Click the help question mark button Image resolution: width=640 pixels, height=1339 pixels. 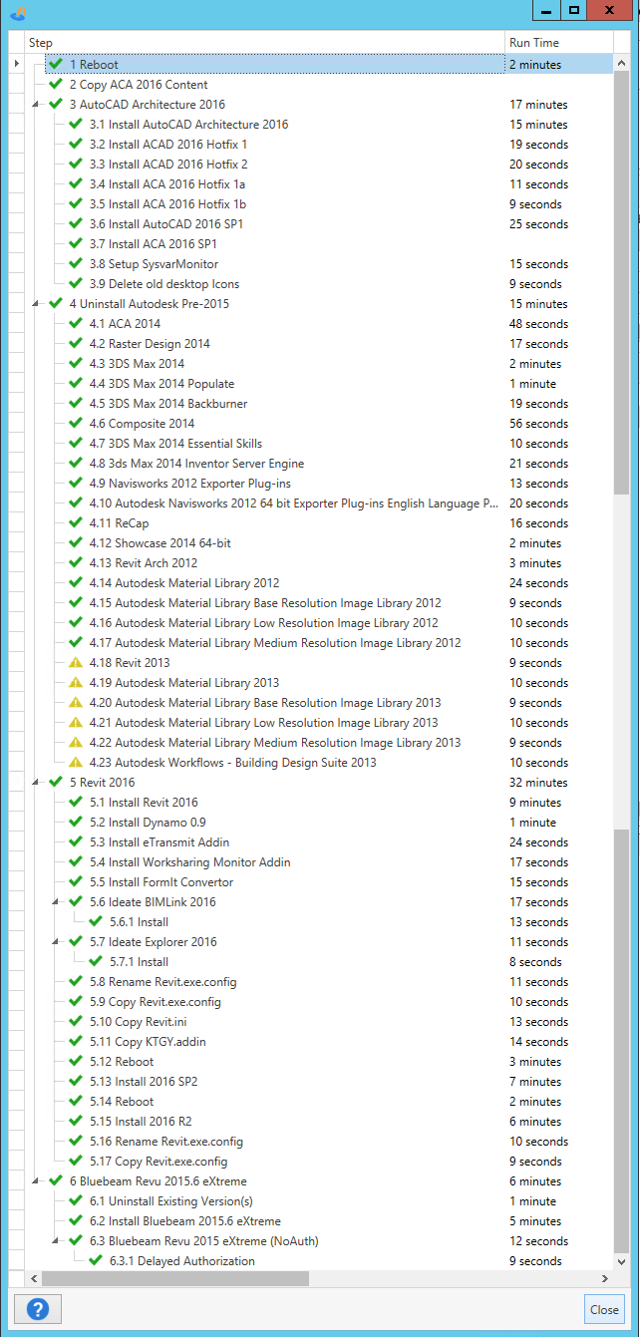click(x=37, y=1309)
